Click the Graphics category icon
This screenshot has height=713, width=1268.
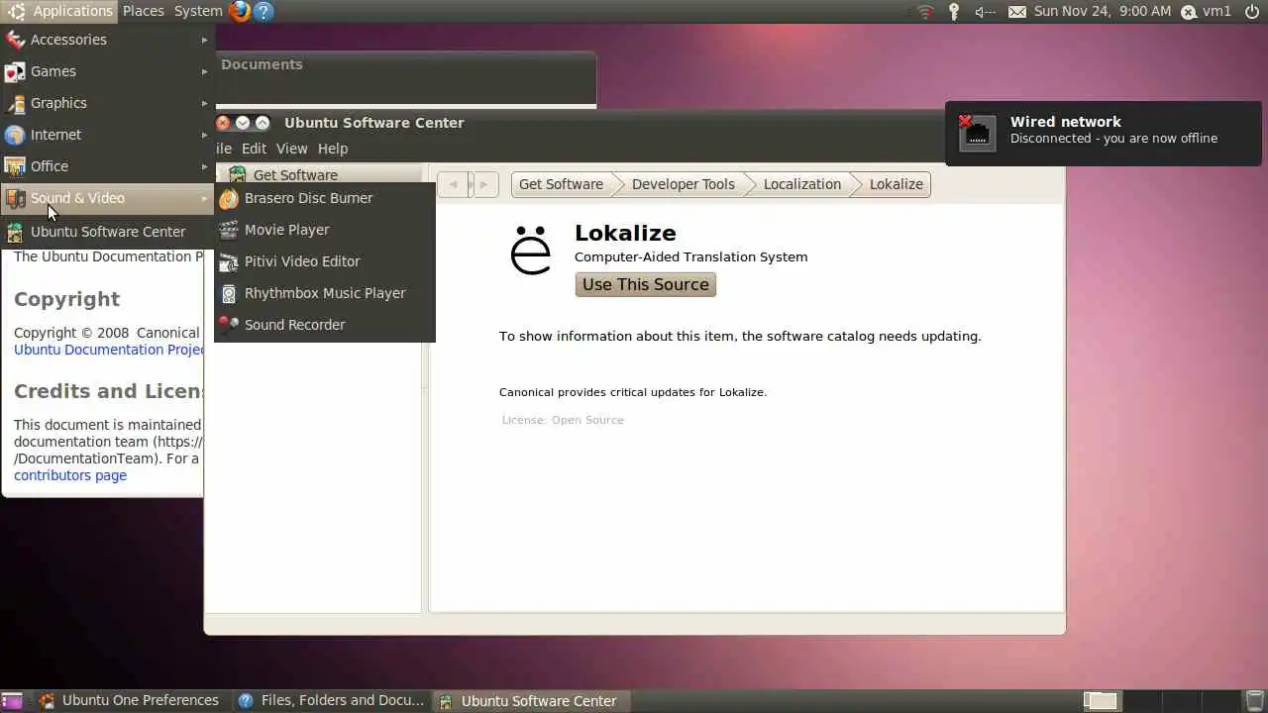(15, 103)
